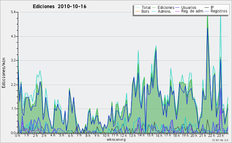232x143 pixels.
Task: Click the CC BY-SA 3.0 license text
Action: point(220,140)
